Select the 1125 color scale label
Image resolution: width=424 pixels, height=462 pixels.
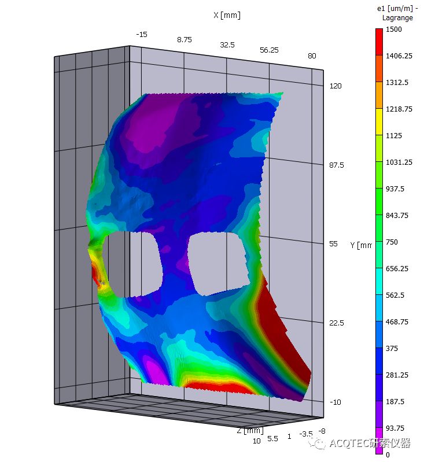[x=393, y=136]
